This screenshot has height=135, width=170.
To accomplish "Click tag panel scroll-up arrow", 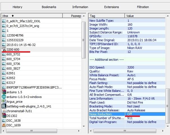I will 167,16.
